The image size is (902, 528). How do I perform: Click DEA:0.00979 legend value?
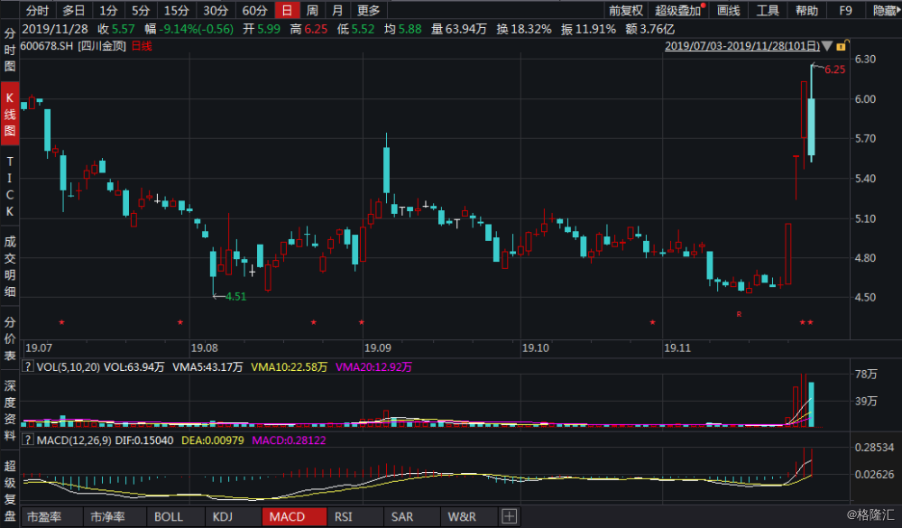coord(213,440)
